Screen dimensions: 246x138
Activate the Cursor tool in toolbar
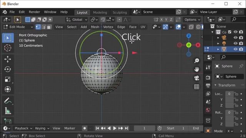8,48
